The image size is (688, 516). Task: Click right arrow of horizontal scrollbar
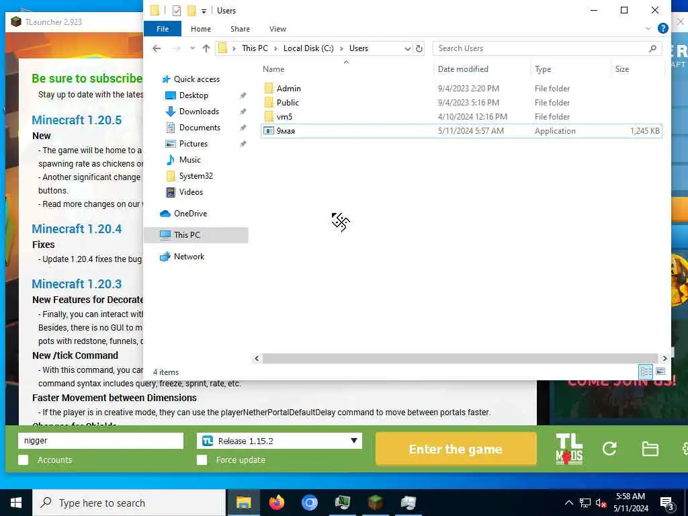click(x=664, y=359)
